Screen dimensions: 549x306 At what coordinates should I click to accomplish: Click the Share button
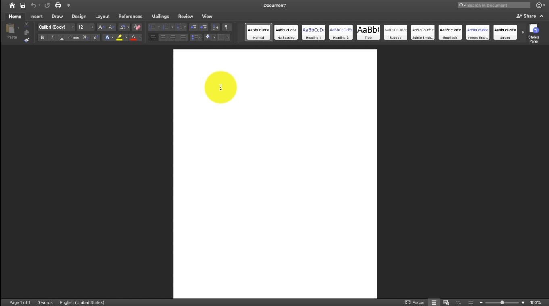tap(526, 16)
